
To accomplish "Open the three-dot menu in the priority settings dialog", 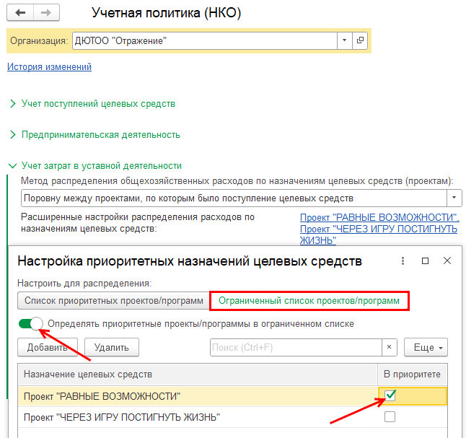I will (403, 260).
